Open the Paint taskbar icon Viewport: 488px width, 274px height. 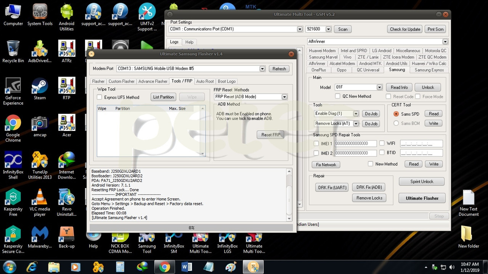click(231, 267)
